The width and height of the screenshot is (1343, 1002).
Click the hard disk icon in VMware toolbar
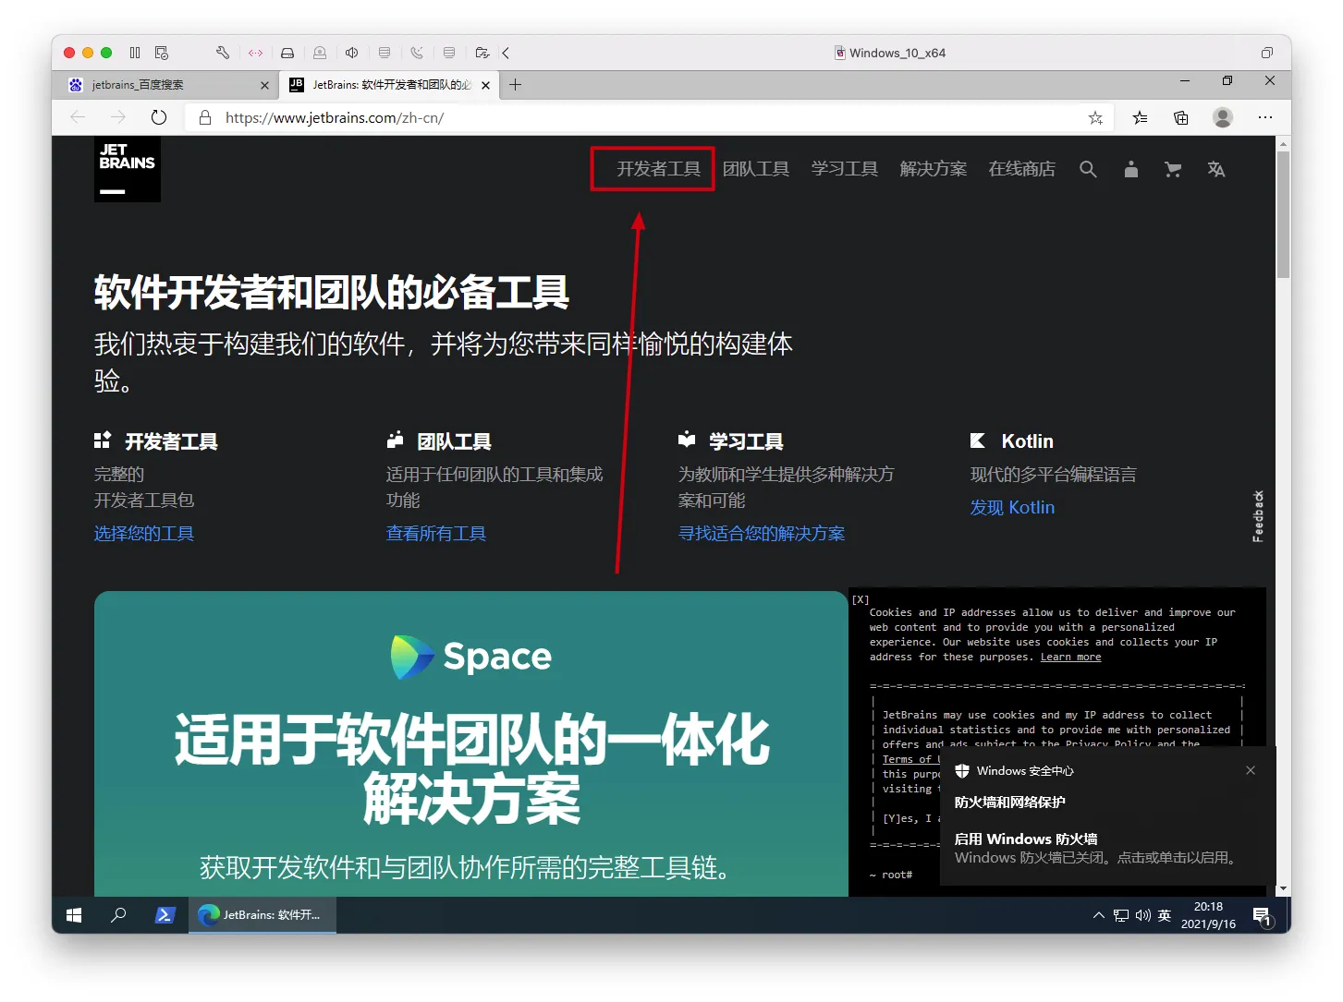pyautogui.click(x=287, y=53)
